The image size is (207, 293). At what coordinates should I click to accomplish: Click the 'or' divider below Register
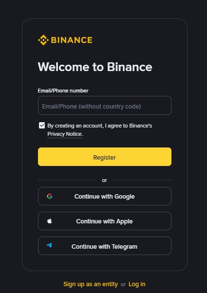104,180
